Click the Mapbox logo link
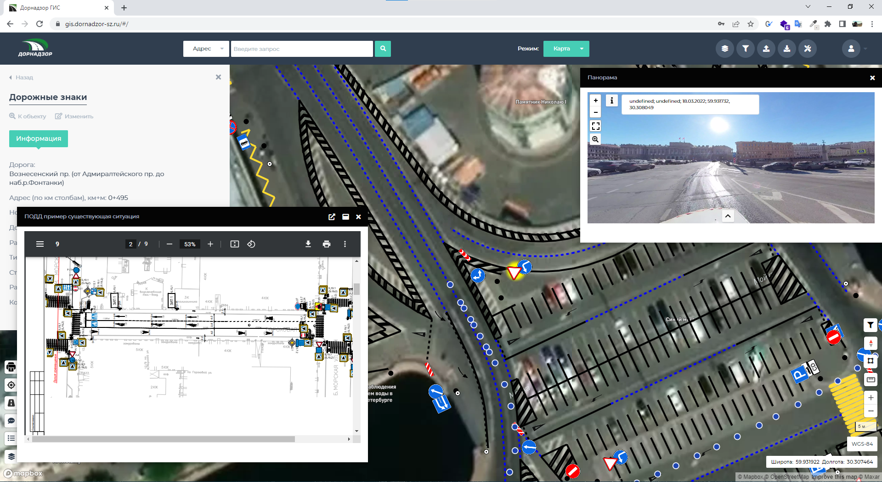The height and width of the screenshot is (482, 882). point(23,473)
